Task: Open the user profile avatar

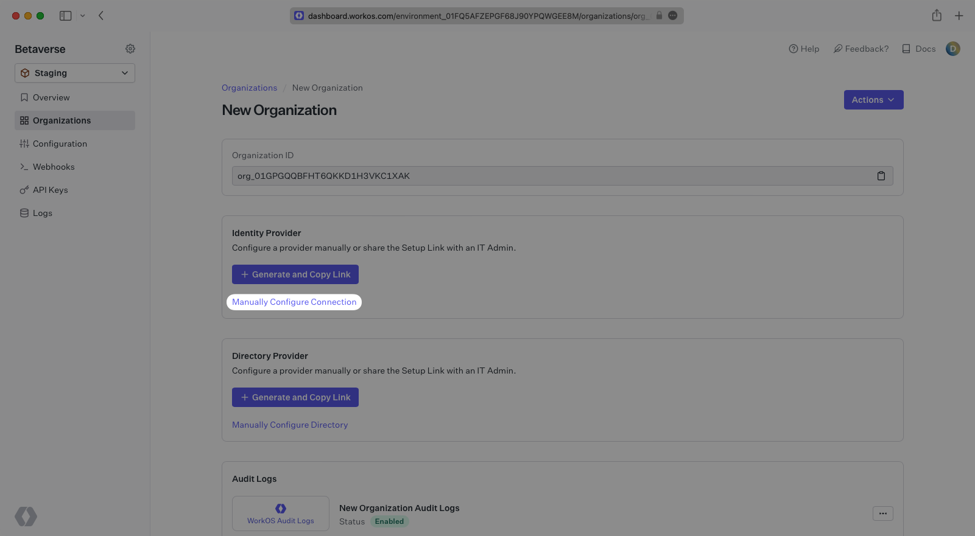Action: click(x=952, y=49)
